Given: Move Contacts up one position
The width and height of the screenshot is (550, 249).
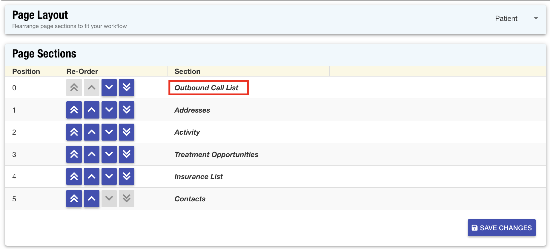Looking at the screenshot, I should pos(92,199).
